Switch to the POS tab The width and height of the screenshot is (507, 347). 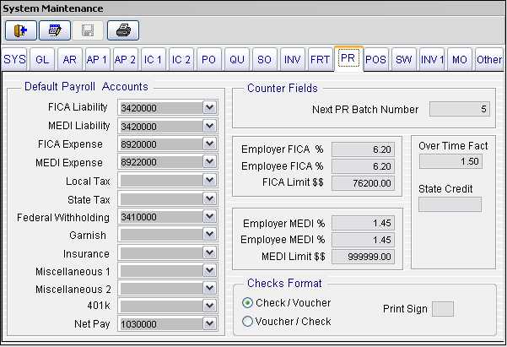tap(375, 60)
